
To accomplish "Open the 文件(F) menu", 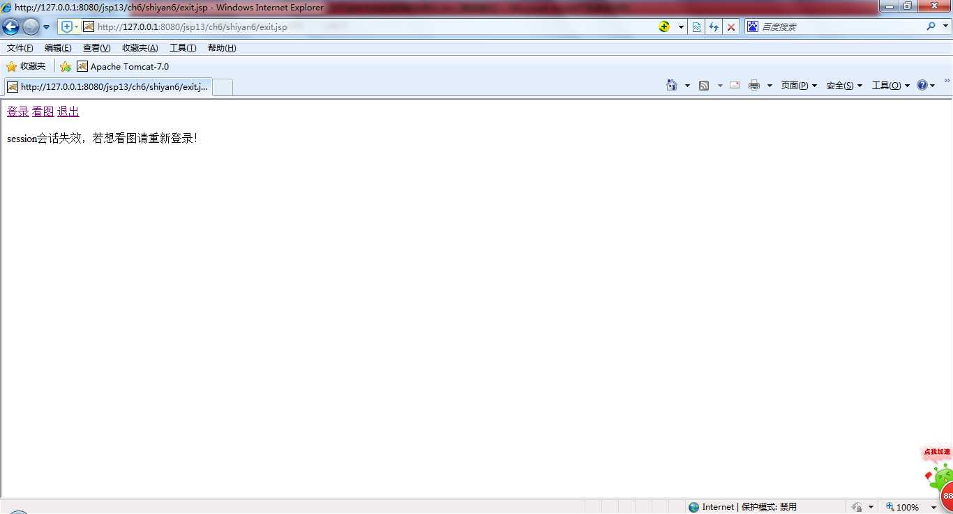I will pyautogui.click(x=20, y=48).
